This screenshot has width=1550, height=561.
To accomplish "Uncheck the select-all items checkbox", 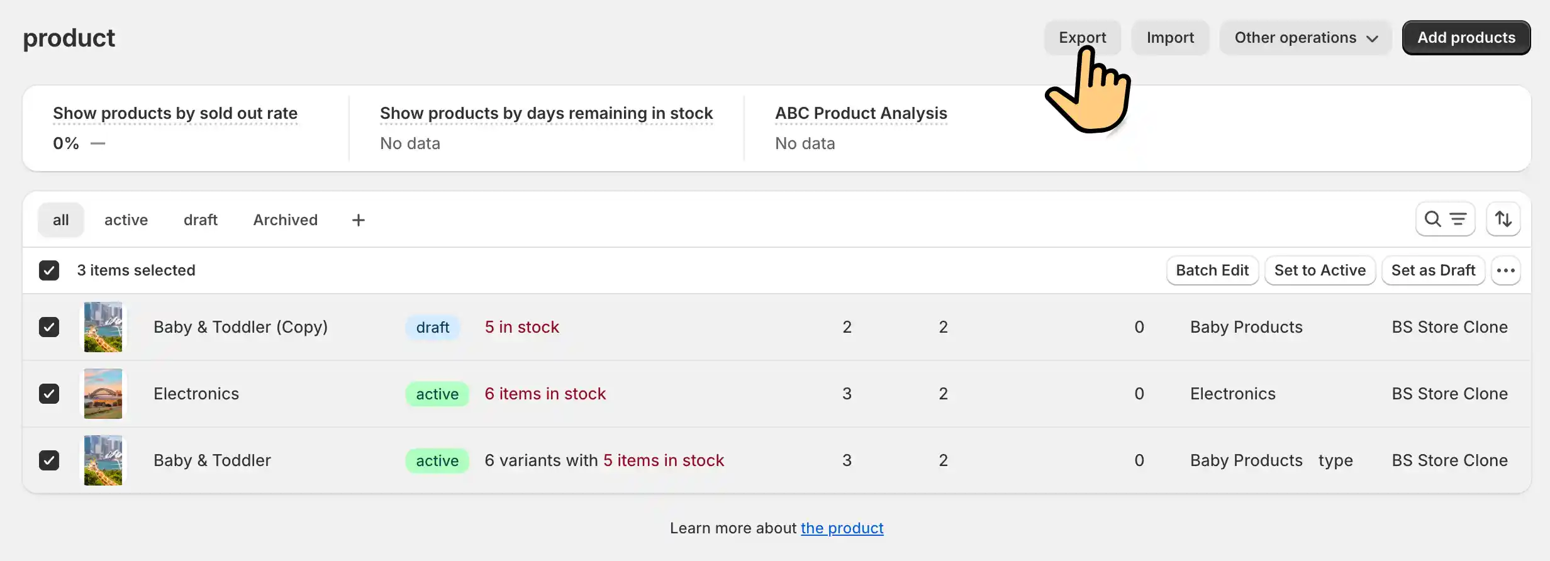I will click(x=48, y=270).
